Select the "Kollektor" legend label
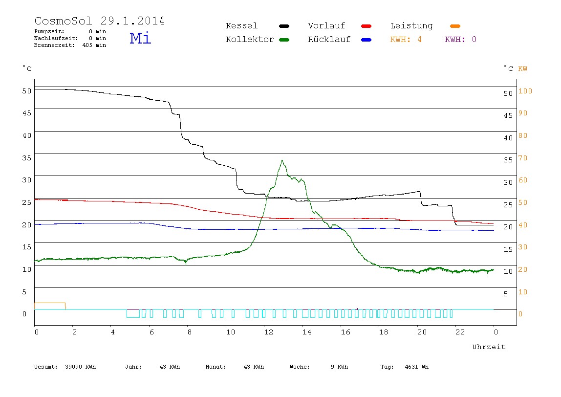 pyautogui.click(x=250, y=40)
